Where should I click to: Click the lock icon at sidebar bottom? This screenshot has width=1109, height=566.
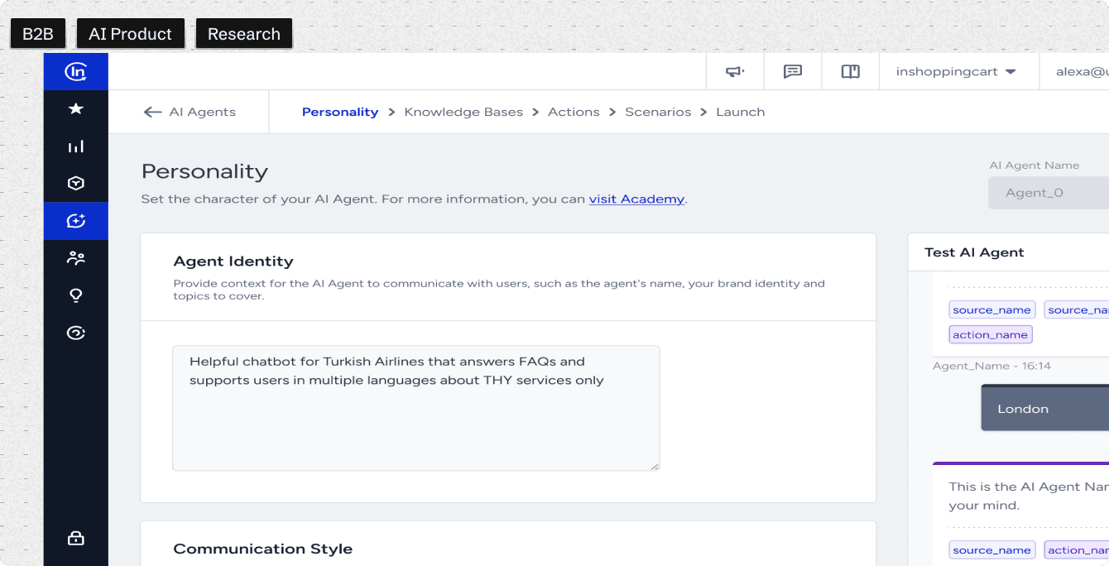coord(76,538)
